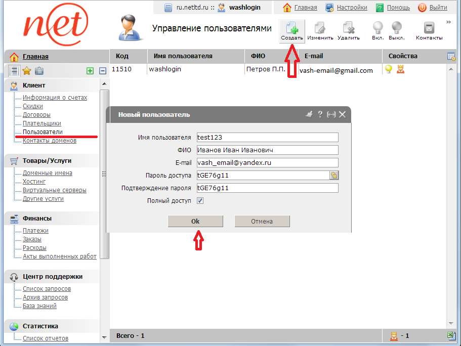Collapse all sidebar sections with minus button

click(102, 71)
